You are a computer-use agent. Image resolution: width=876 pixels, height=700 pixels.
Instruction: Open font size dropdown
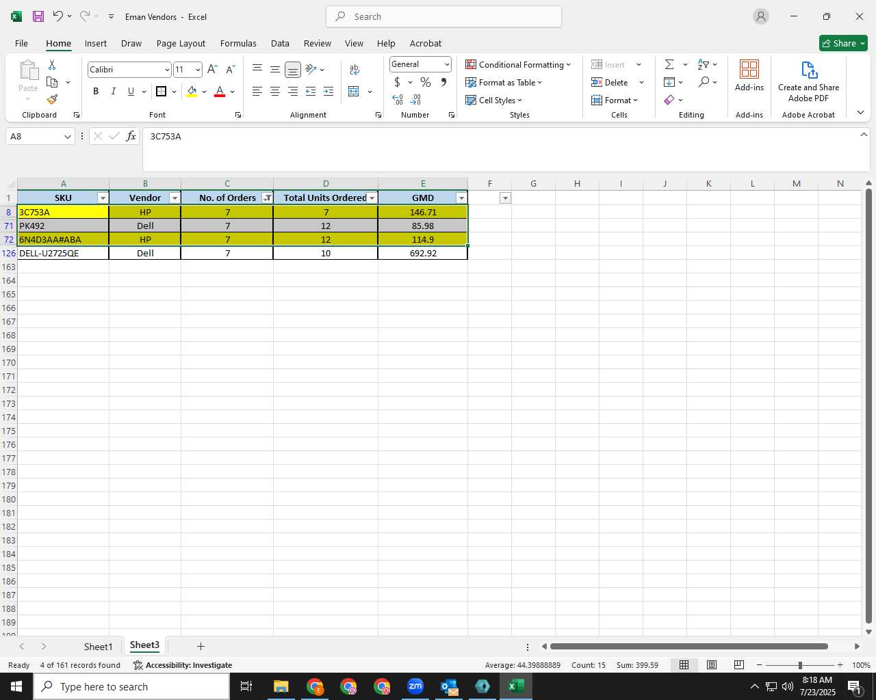[198, 70]
